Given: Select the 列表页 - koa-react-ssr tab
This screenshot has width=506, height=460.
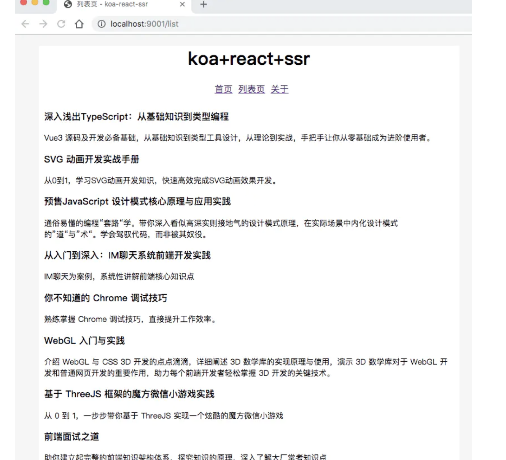Looking at the screenshot, I should click(x=110, y=5).
